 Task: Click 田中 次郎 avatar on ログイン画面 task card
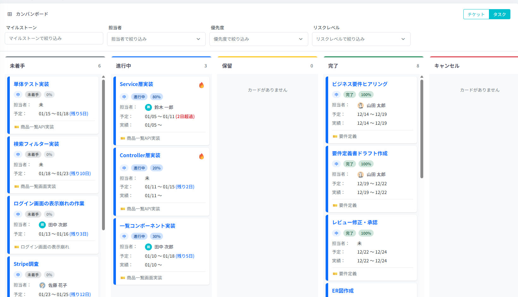click(42, 225)
